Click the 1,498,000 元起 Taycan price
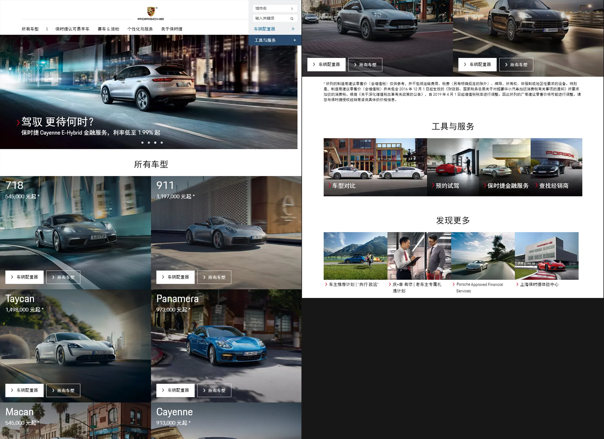 click(x=24, y=310)
